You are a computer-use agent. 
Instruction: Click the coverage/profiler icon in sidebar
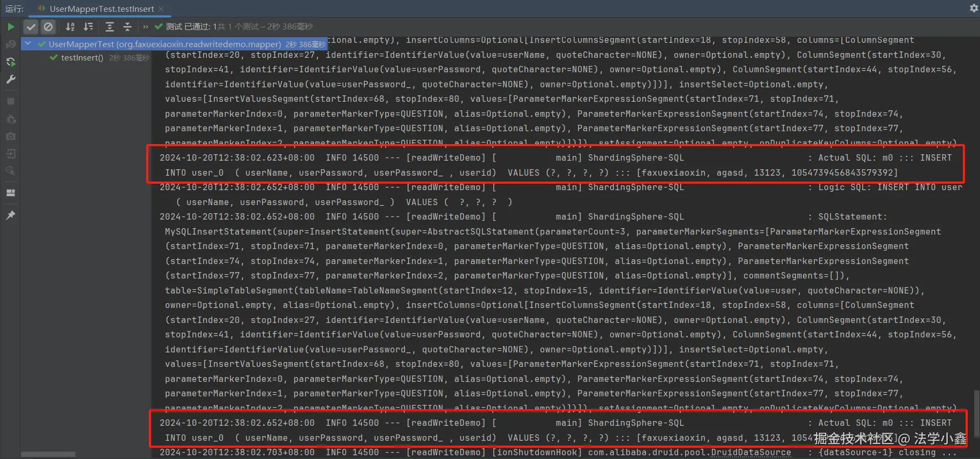11,171
